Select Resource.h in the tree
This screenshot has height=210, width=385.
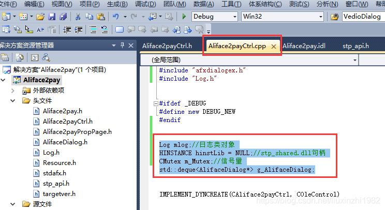tap(60, 162)
